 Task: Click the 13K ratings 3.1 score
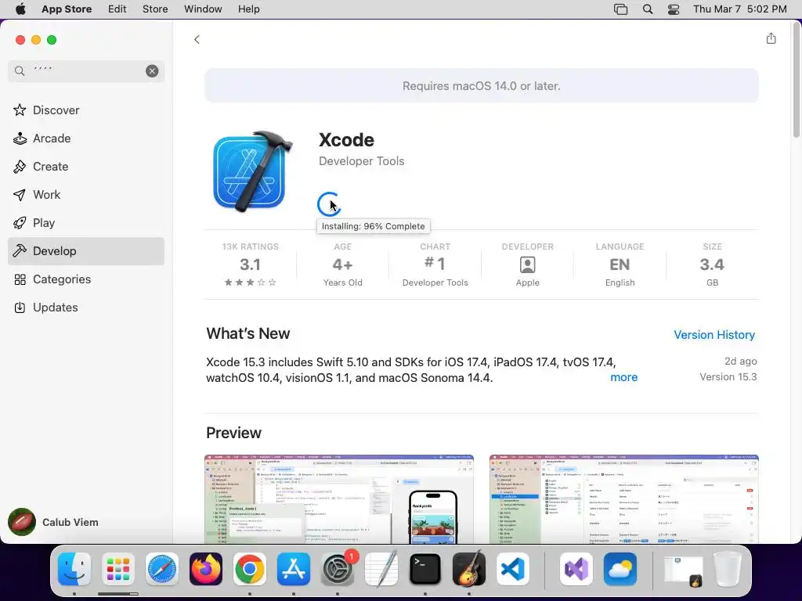tap(250, 265)
